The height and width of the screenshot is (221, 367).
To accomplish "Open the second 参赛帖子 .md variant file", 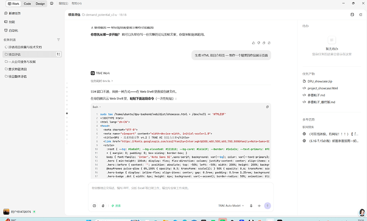I will [321, 102].
